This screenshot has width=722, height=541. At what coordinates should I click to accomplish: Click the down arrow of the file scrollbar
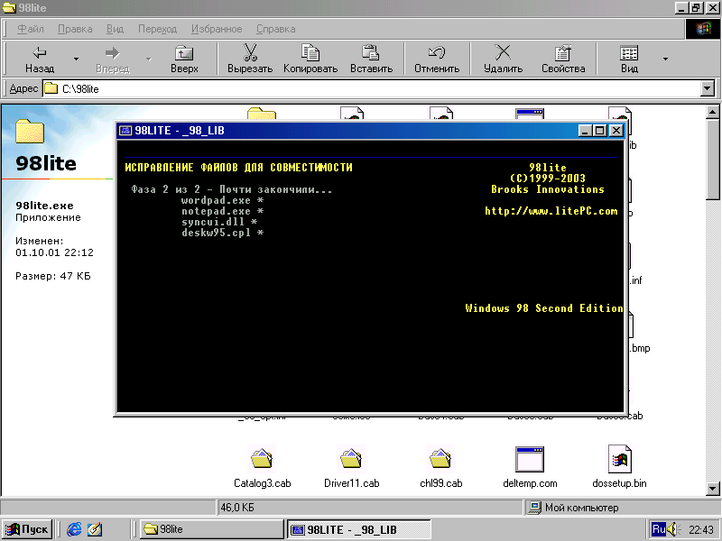coord(712,489)
